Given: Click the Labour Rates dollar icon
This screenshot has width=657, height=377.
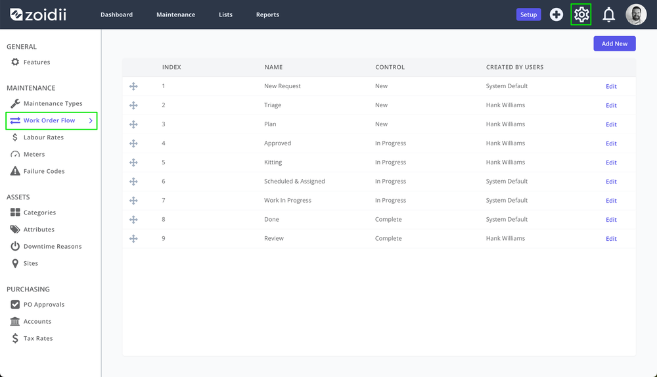Looking at the screenshot, I should [x=15, y=138].
